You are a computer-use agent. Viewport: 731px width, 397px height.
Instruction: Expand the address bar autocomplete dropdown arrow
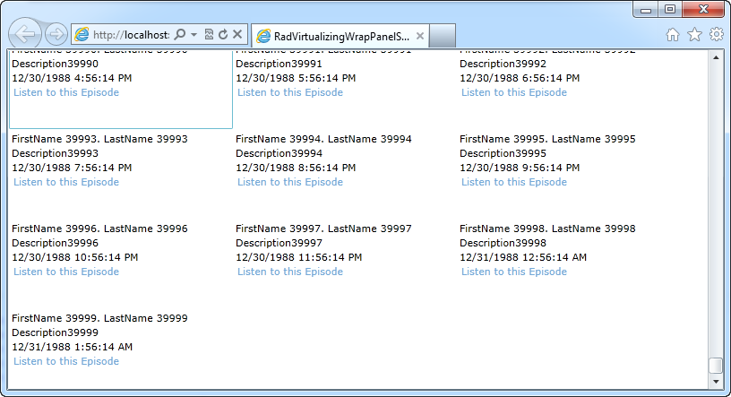point(193,34)
